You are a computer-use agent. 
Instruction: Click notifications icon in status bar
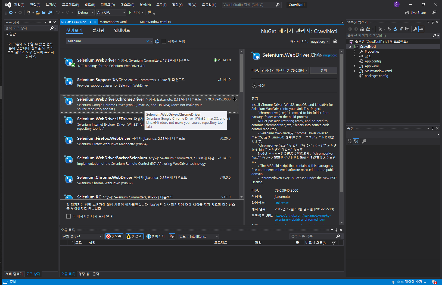434,282
